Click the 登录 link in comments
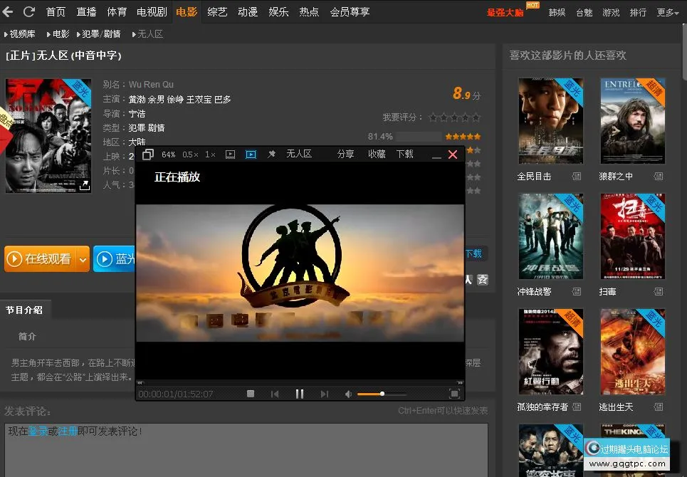The width and height of the screenshot is (687, 477). tap(38, 431)
